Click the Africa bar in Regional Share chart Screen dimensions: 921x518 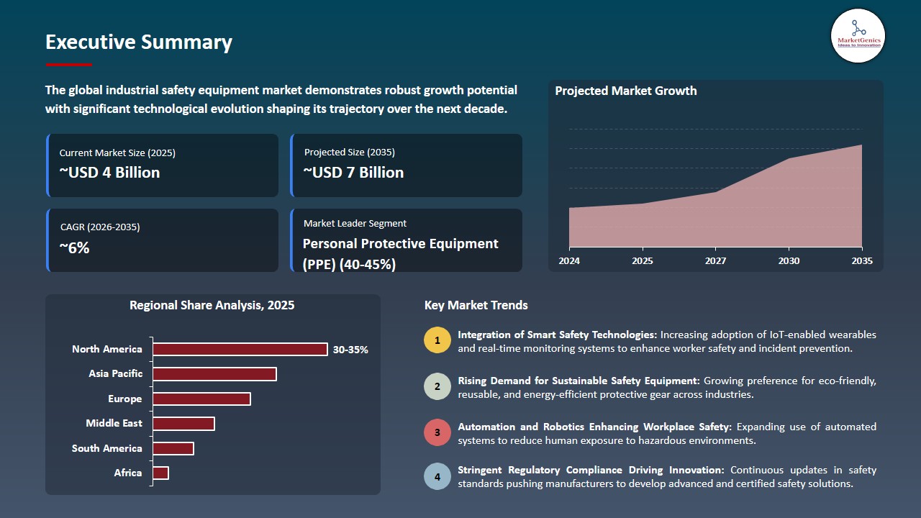(160, 473)
